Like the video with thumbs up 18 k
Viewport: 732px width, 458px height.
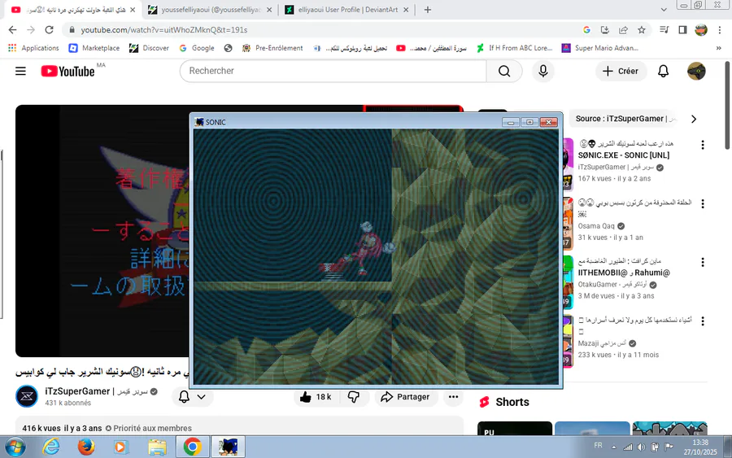(315, 397)
